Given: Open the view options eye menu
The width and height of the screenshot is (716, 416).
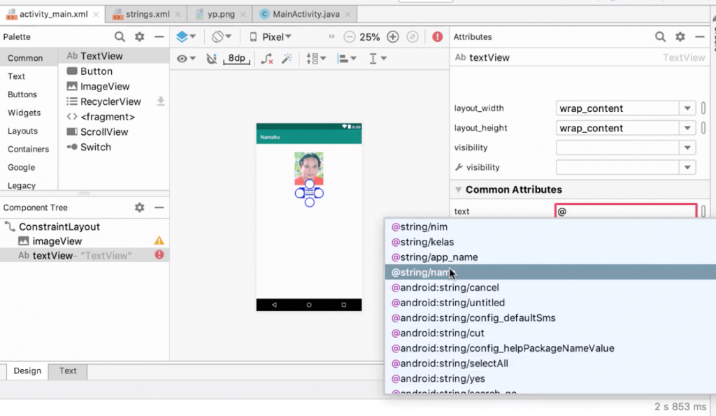Looking at the screenshot, I should pos(186,59).
